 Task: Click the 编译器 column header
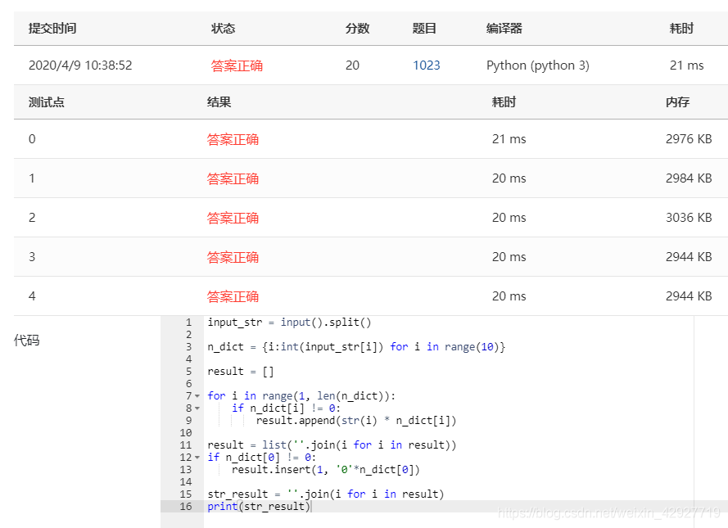click(x=504, y=29)
